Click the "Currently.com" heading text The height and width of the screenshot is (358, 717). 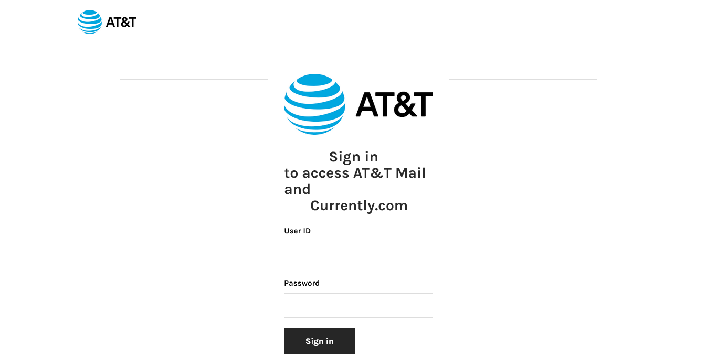coord(359,205)
